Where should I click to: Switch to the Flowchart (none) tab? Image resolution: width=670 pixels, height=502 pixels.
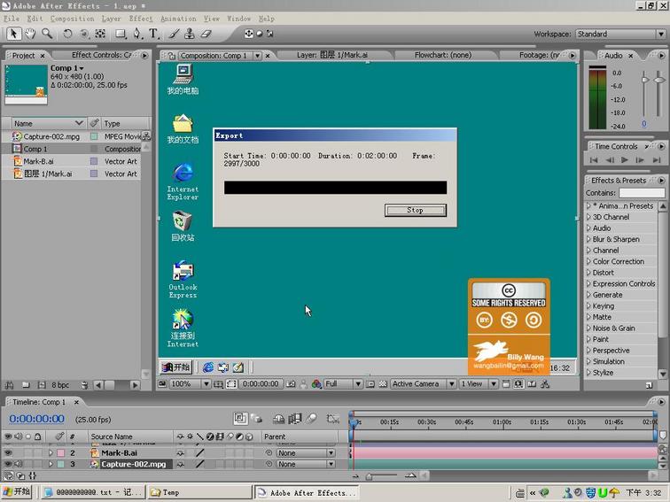pyautogui.click(x=443, y=55)
